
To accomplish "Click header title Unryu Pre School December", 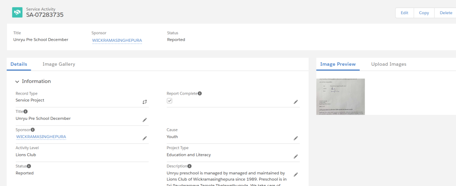I will [x=41, y=40].
